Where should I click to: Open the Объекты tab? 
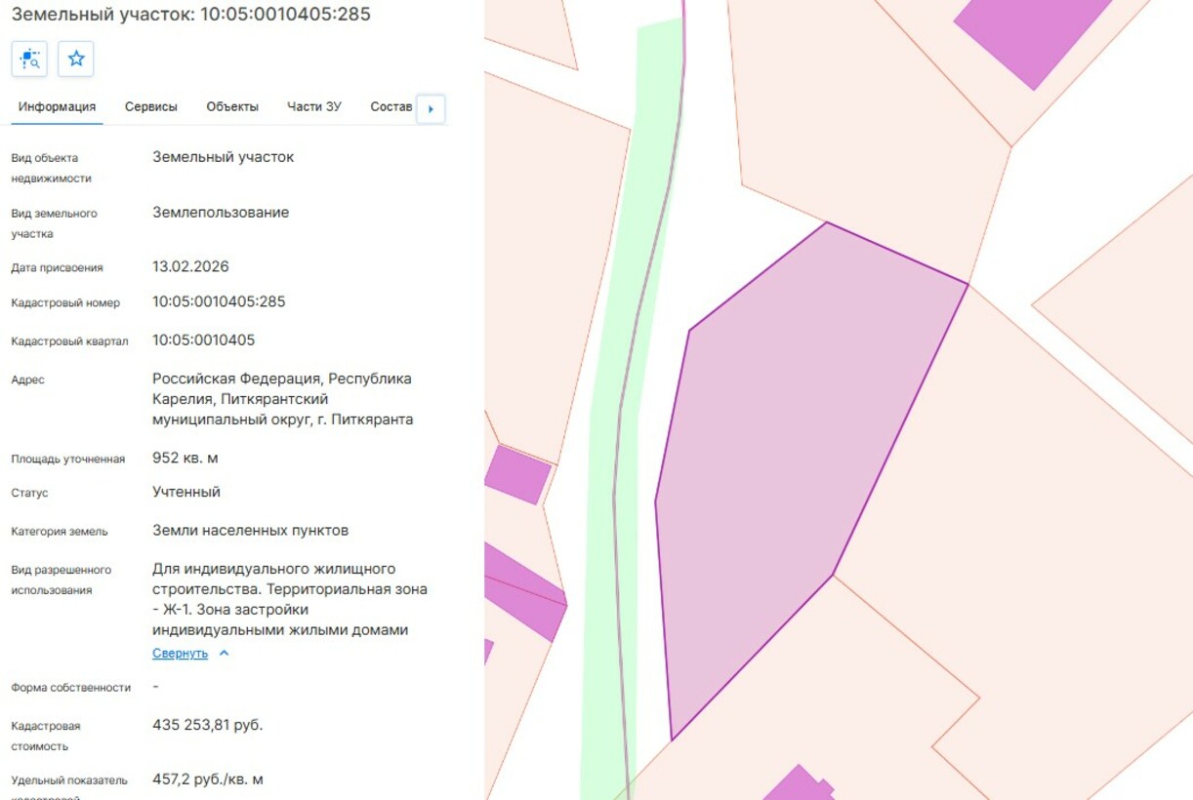(232, 107)
